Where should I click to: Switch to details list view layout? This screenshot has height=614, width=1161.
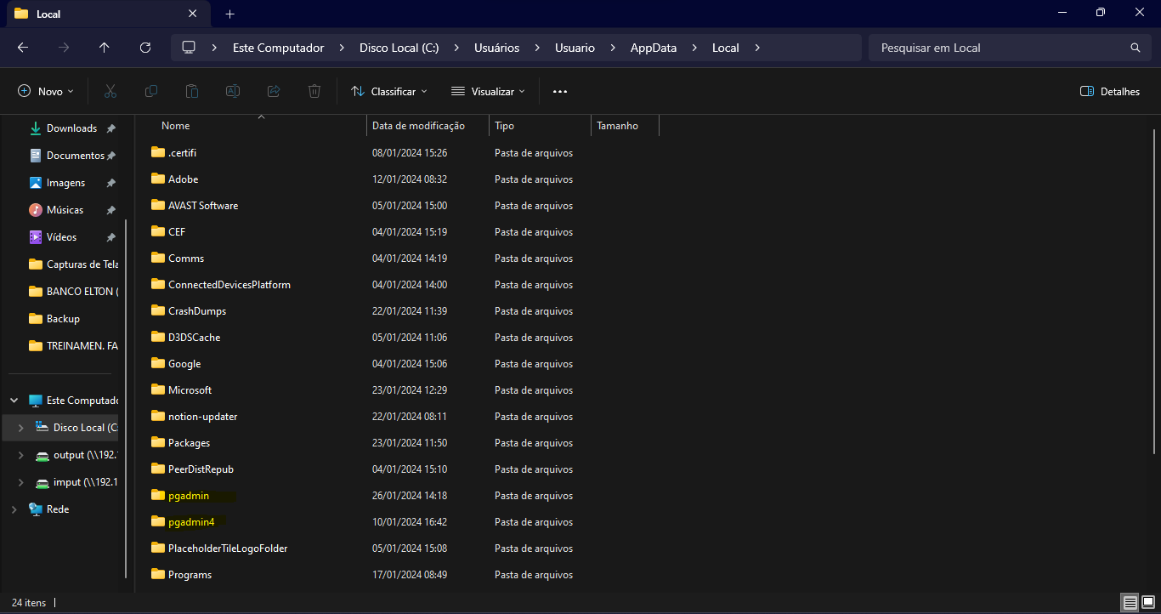tap(1130, 603)
